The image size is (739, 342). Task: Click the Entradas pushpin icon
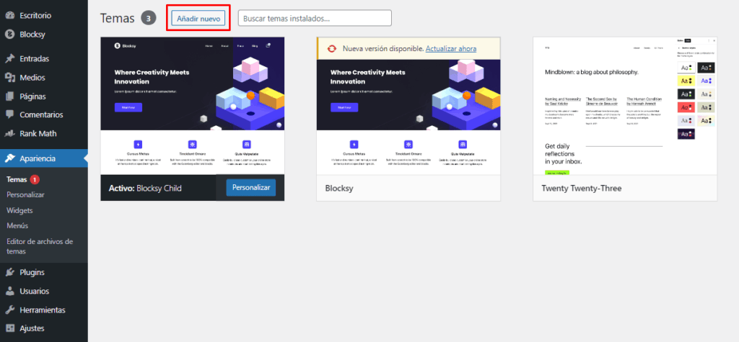(x=9, y=59)
